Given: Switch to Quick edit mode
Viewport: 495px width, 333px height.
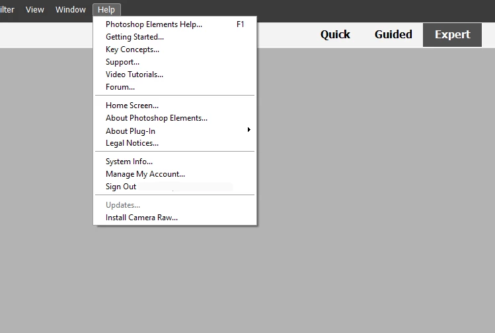Looking at the screenshot, I should [x=335, y=34].
